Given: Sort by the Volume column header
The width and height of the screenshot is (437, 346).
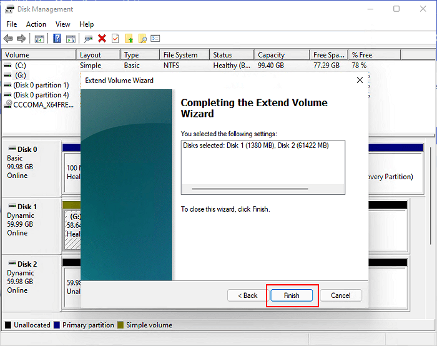Looking at the screenshot, I should tap(37, 55).
